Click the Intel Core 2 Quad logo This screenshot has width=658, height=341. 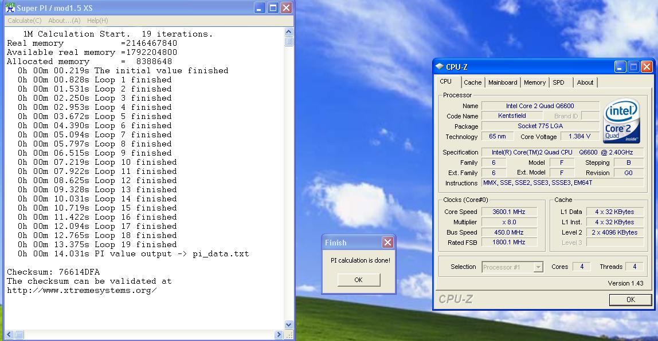coord(621,121)
